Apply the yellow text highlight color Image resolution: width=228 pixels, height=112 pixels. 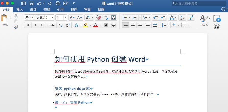tap(85, 25)
